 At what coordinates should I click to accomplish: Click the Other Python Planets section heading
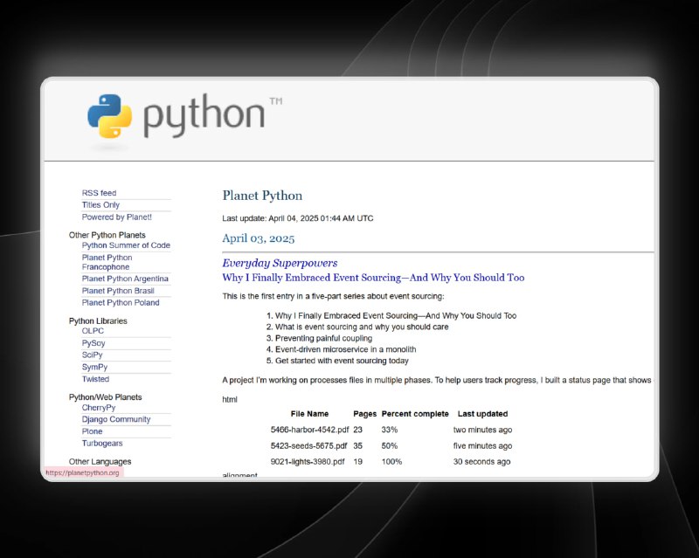click(x=107, y=235)
